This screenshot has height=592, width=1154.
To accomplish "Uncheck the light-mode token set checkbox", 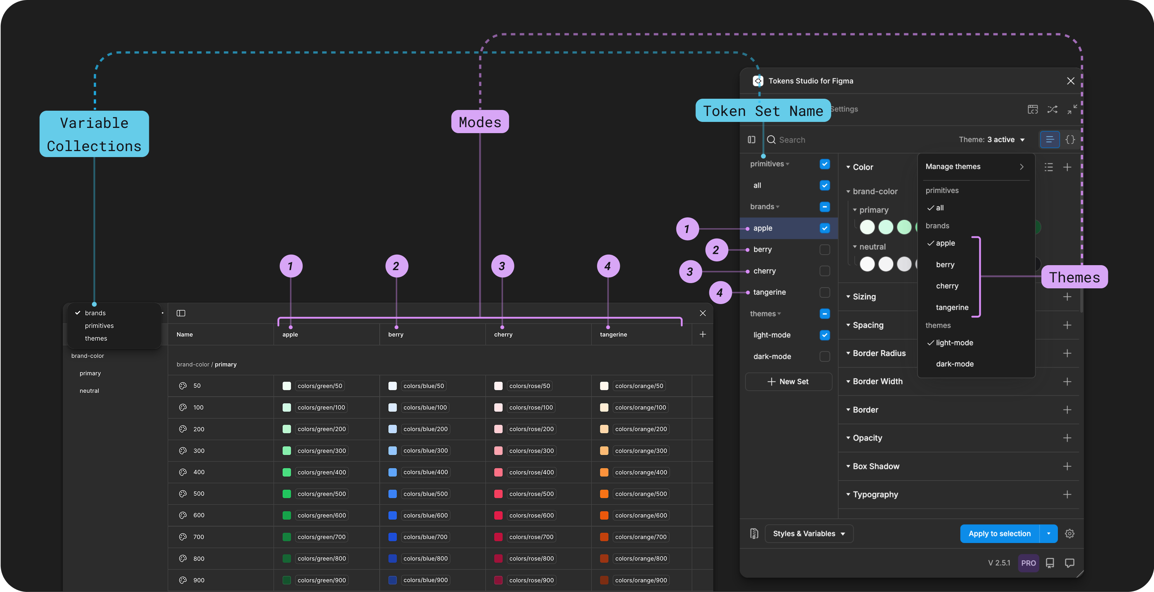I will (824, 335).
